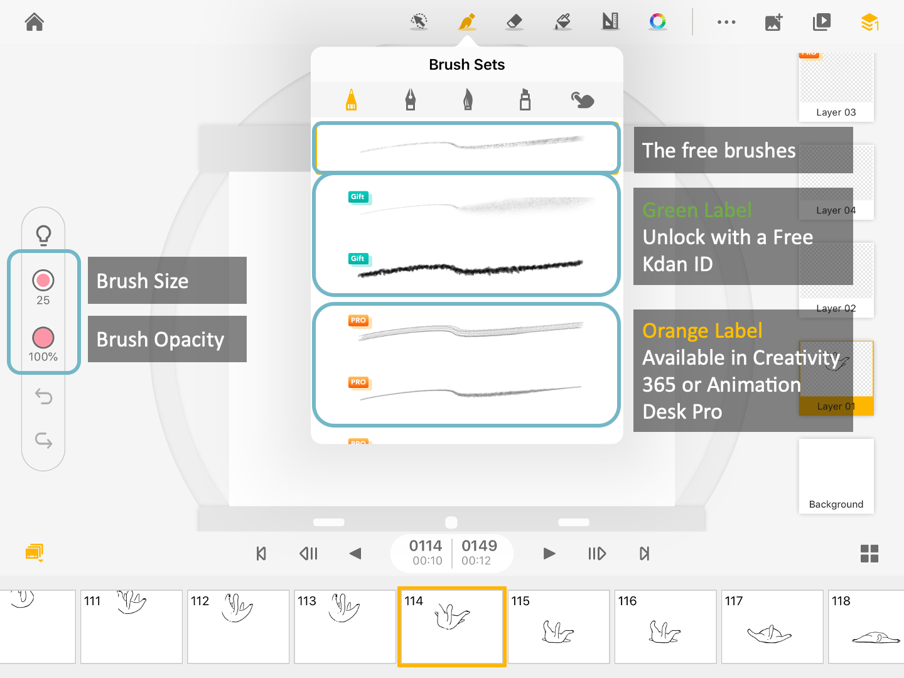
Task: Redo the last action
Action: [43, 440]
